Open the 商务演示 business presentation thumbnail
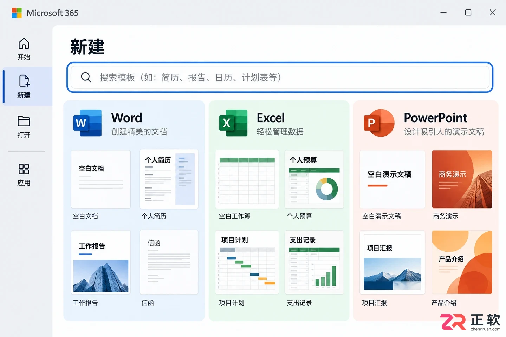The height and width of the screenshot is (337, 506). [462, 179]
